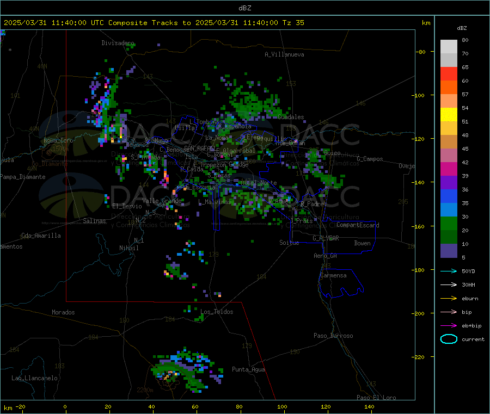
Task: Click the L_Malvinas map label
Action: (215, 202)
